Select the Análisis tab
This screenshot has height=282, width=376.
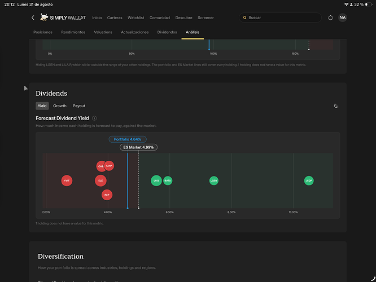pos(193,32)
